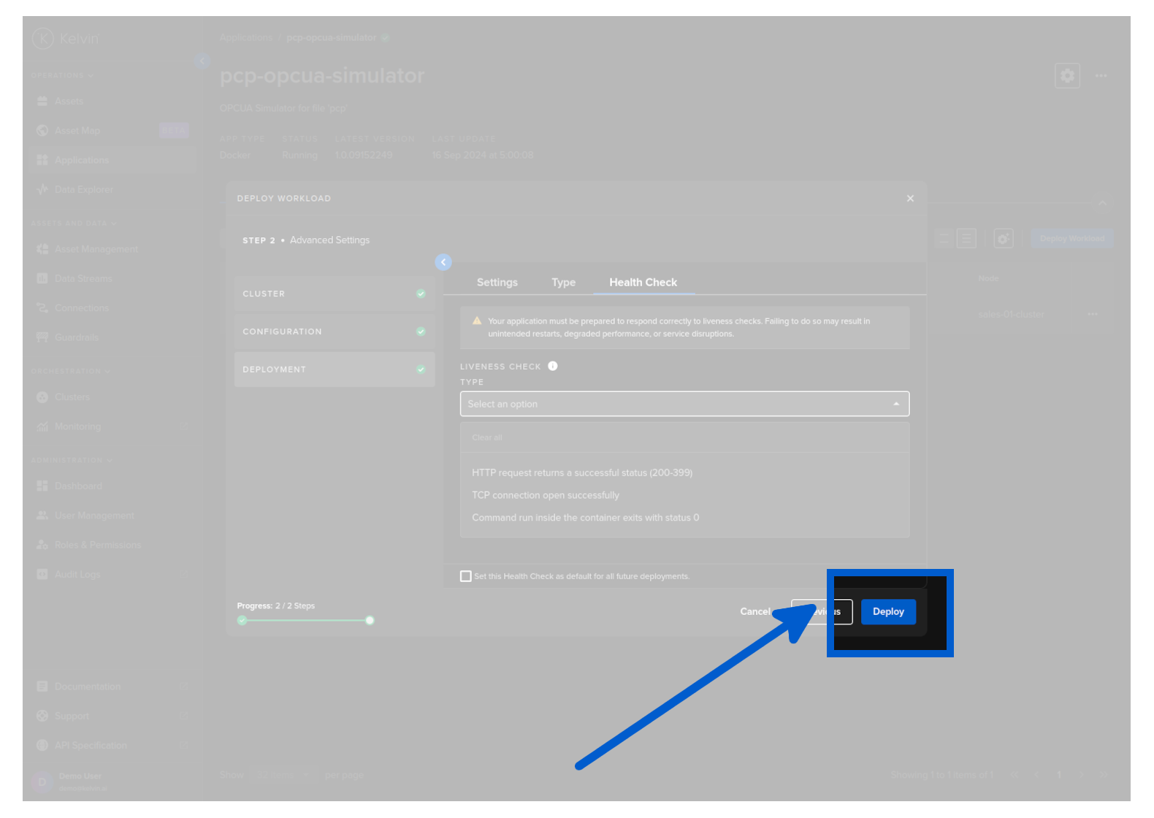Image resolution: width=1154 pixels, height=818 pixels.
Task: Switch to the Settings tab
Action: coord(497,283)
